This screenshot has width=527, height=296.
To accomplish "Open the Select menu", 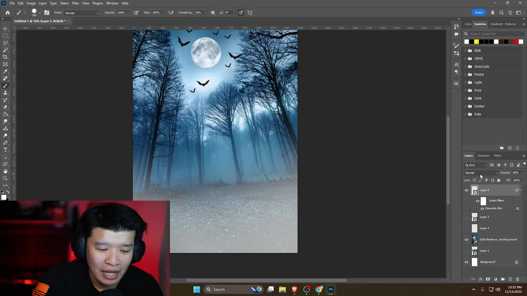I will (64, 3).
